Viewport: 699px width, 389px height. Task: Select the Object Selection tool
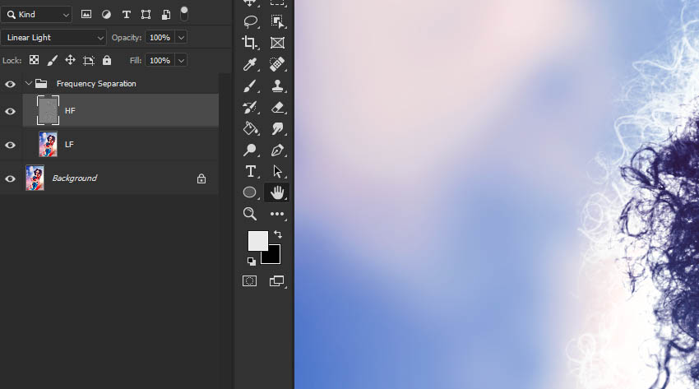(277, 21)
